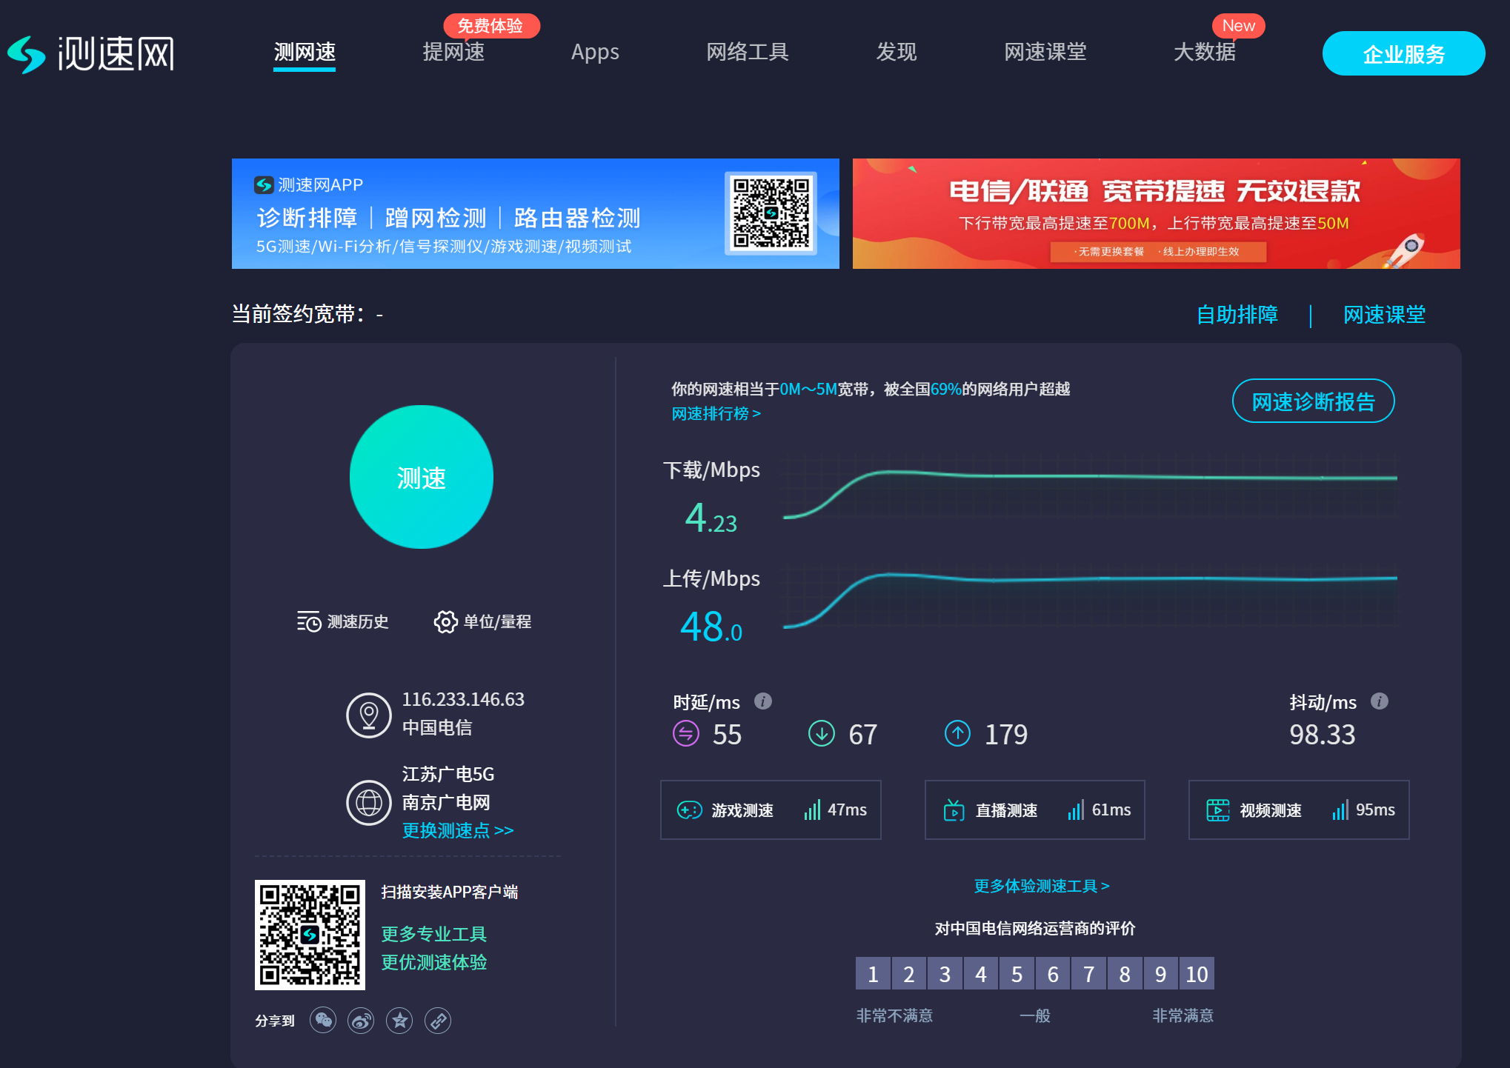This screenshot has height=1068, width=1510.
Task: Open the 测网速 tab
Action: (x=305, y=53)
